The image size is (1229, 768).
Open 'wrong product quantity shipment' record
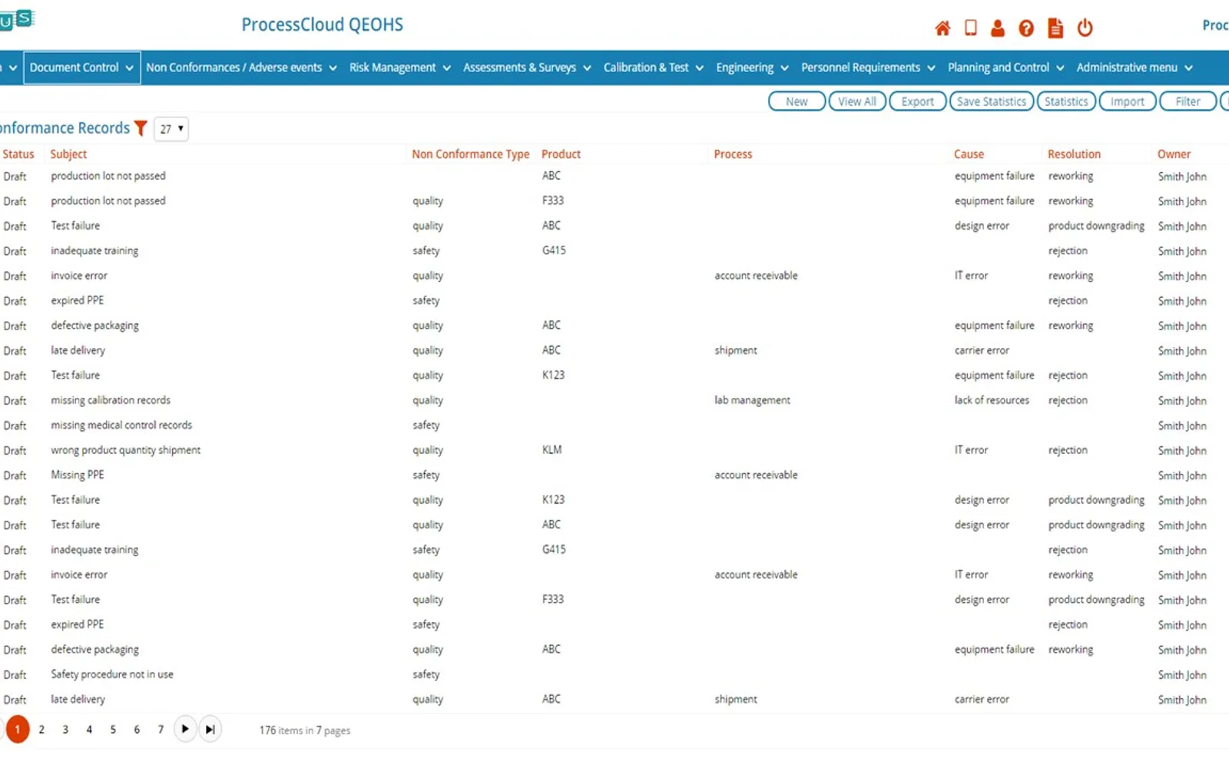(125, 450)
